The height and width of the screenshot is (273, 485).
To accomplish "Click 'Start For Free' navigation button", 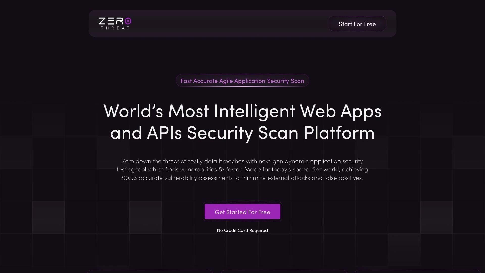I will click(357, 23).
